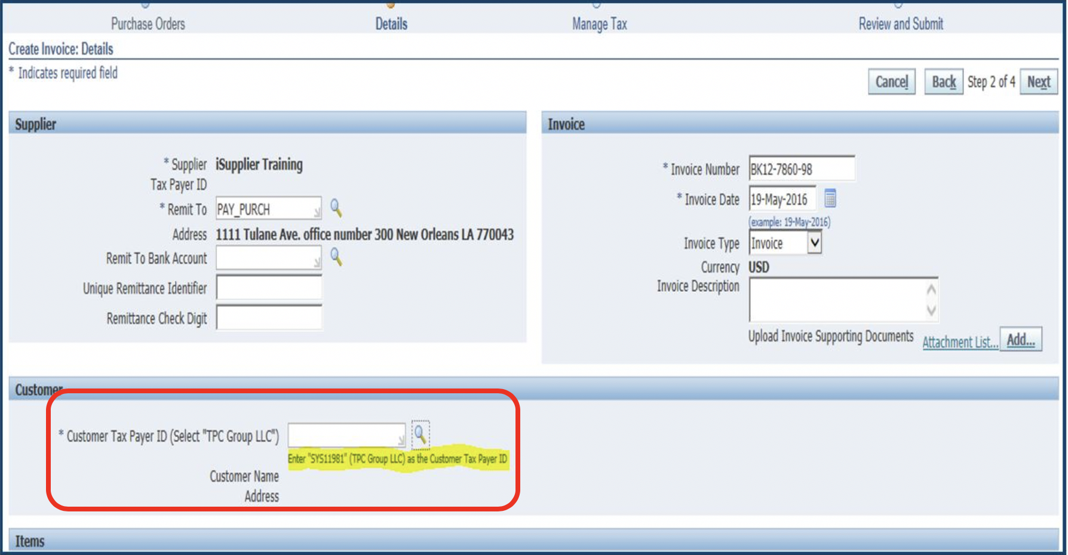Expand the Invoice Type dropdown
Viewport: 1068px width, 555px height.
coord(815,243)
